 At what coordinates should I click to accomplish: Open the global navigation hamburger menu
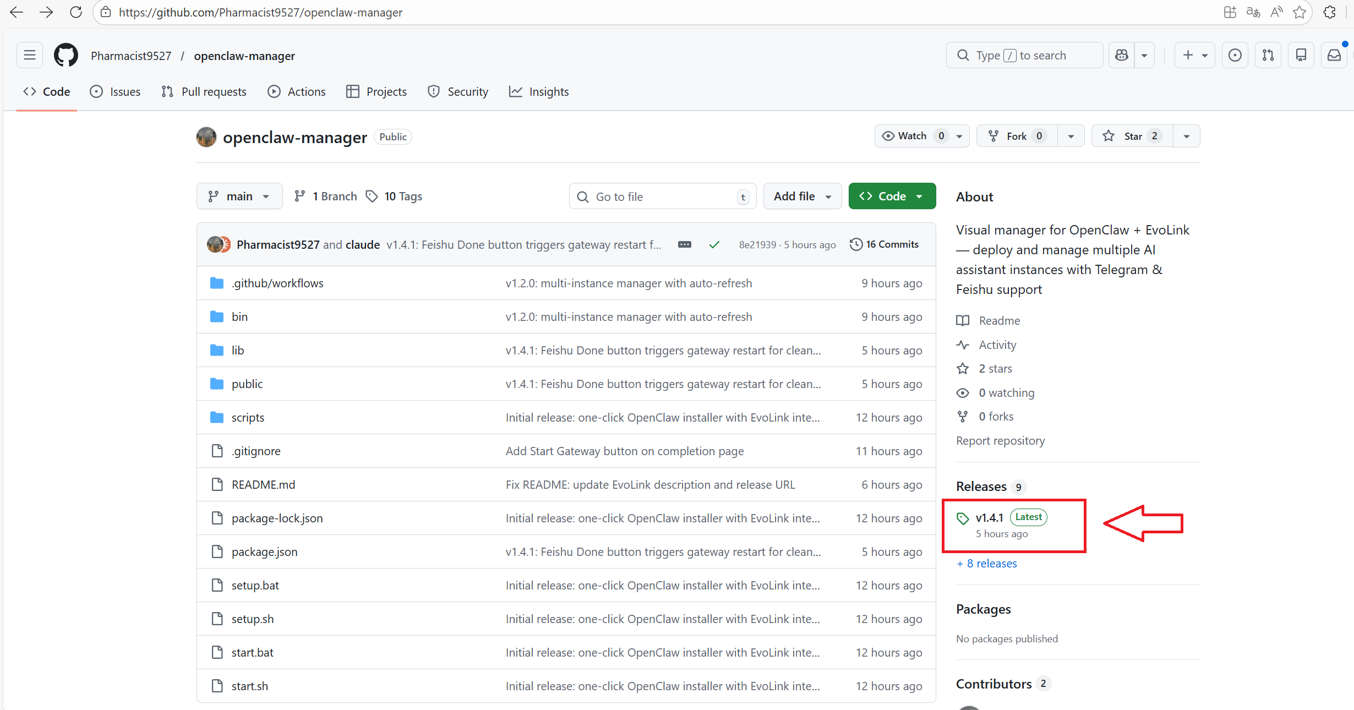pyautogui.click(x=29, y=55)
